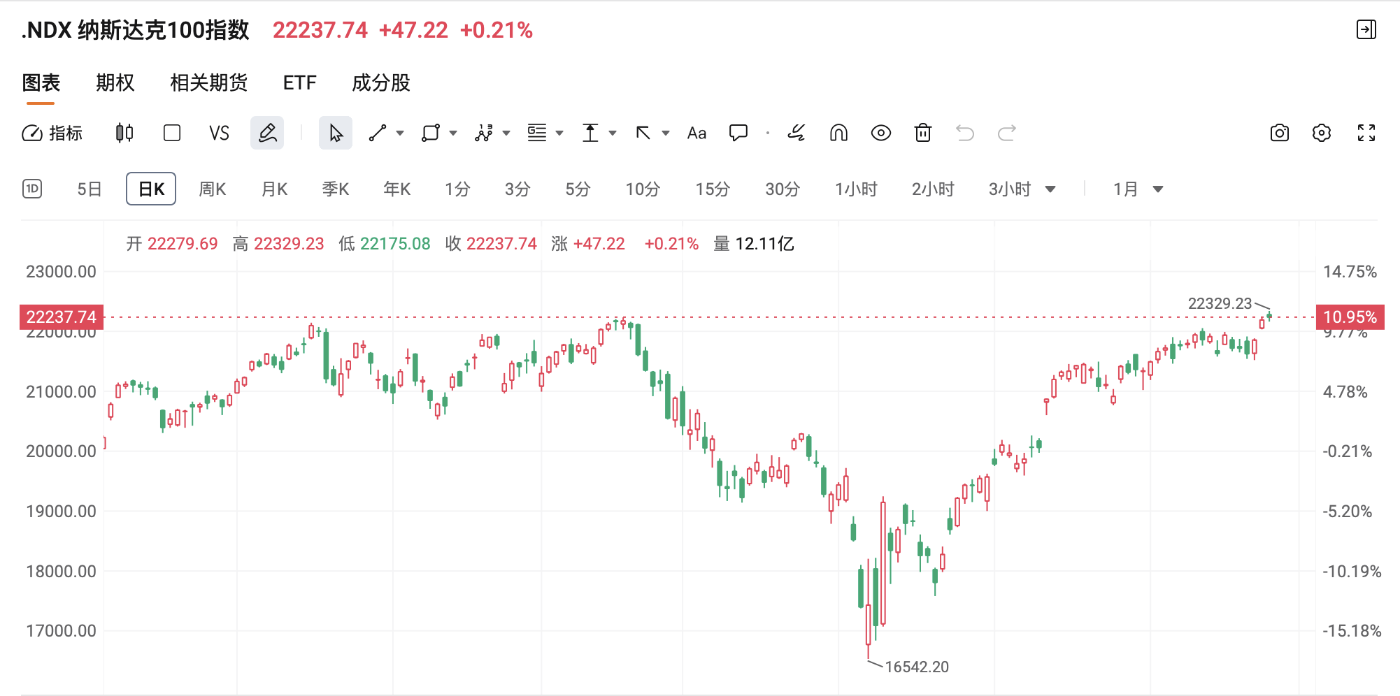Select the line drawing tool
Viewport: 1400px width, 696px height.
point(378,133)
